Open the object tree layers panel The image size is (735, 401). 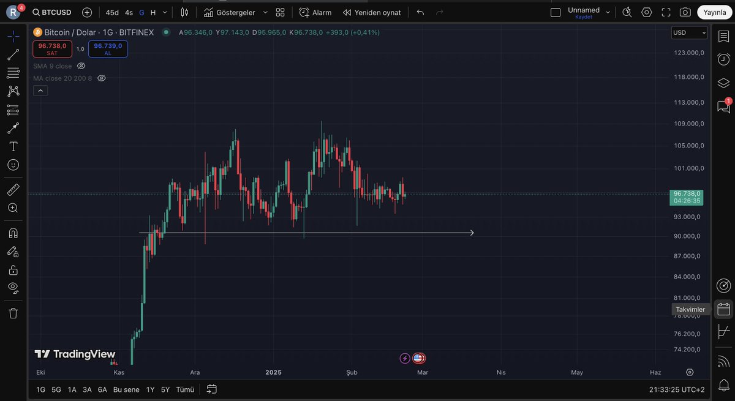point(723,83)
